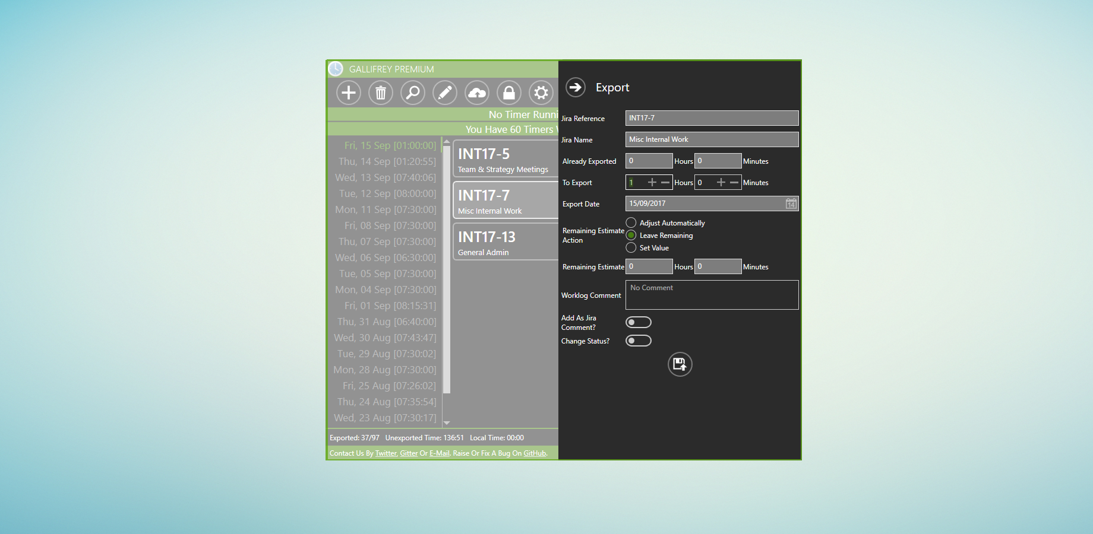The image size is (1093, 534).
Task: Click the Edit pencil icon
Action: click(445, 93)
